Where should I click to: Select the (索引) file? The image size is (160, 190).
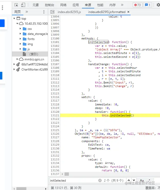[x=30, y=54]
